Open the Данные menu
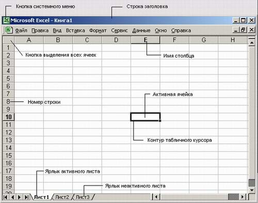This screenshot has width=258, height=203. click(141, 30)
